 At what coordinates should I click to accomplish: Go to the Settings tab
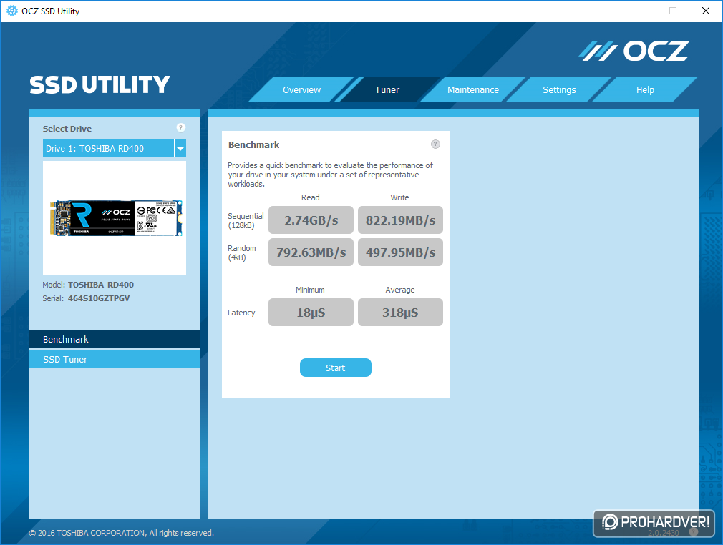(x=559, y=90)
